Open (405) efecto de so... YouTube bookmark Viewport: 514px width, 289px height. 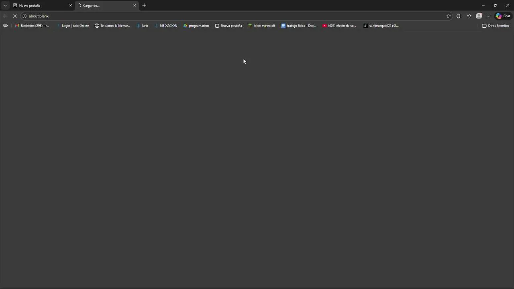(339, 26)
